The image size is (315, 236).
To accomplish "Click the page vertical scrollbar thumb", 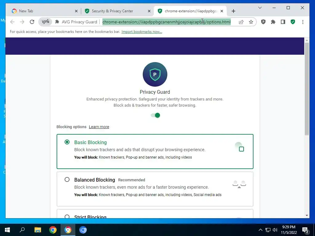I will click(307, 89).
